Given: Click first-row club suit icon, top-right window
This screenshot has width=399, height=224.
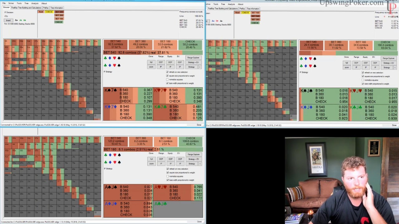Looking at the screenshot, I should pos(301,59).
